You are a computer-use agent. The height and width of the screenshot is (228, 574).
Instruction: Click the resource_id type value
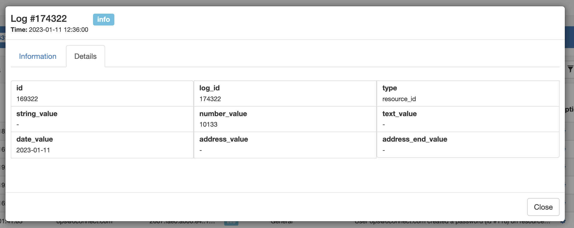(399, 99)
